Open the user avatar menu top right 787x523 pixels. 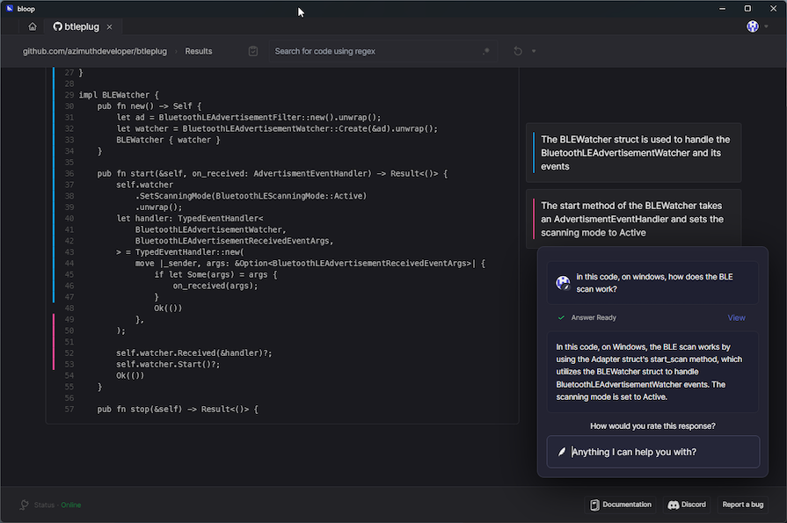click(753, 26)
